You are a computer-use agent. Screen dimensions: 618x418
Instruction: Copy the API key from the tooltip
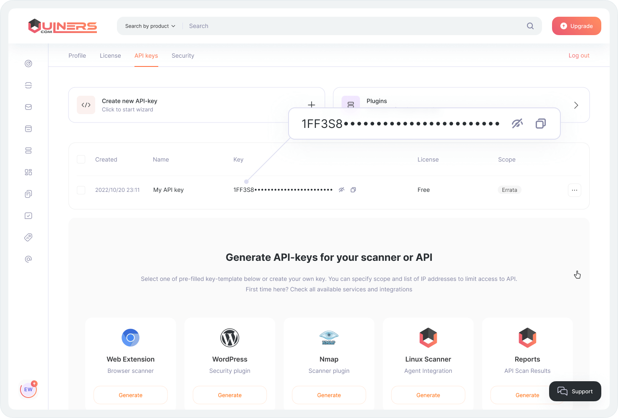point(540,123)
